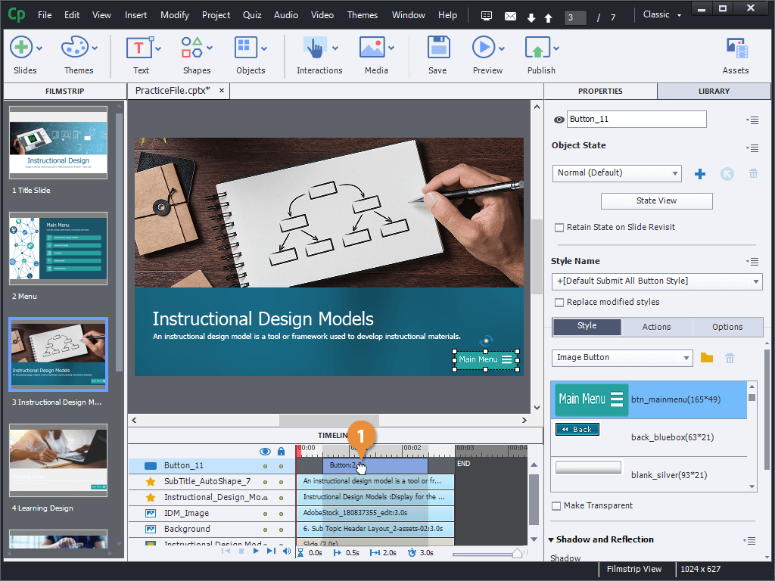Screen dimensions: 775x581
Task: Open the Normal (Default) state dropdown
Action: (x=617, y=173)
